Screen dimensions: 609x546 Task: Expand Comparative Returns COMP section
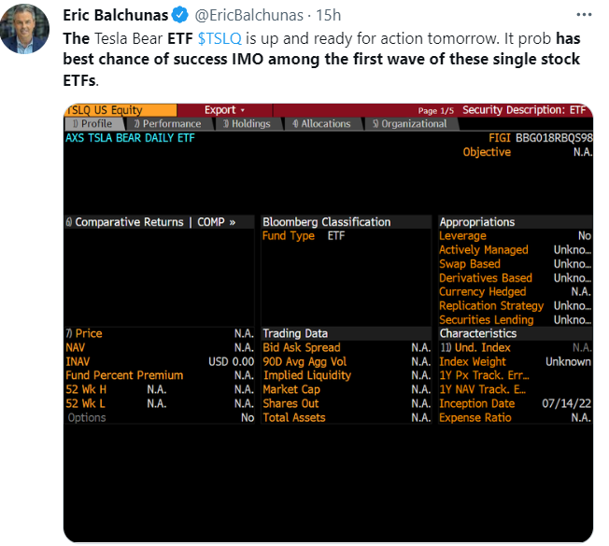[x=149, y=222]
